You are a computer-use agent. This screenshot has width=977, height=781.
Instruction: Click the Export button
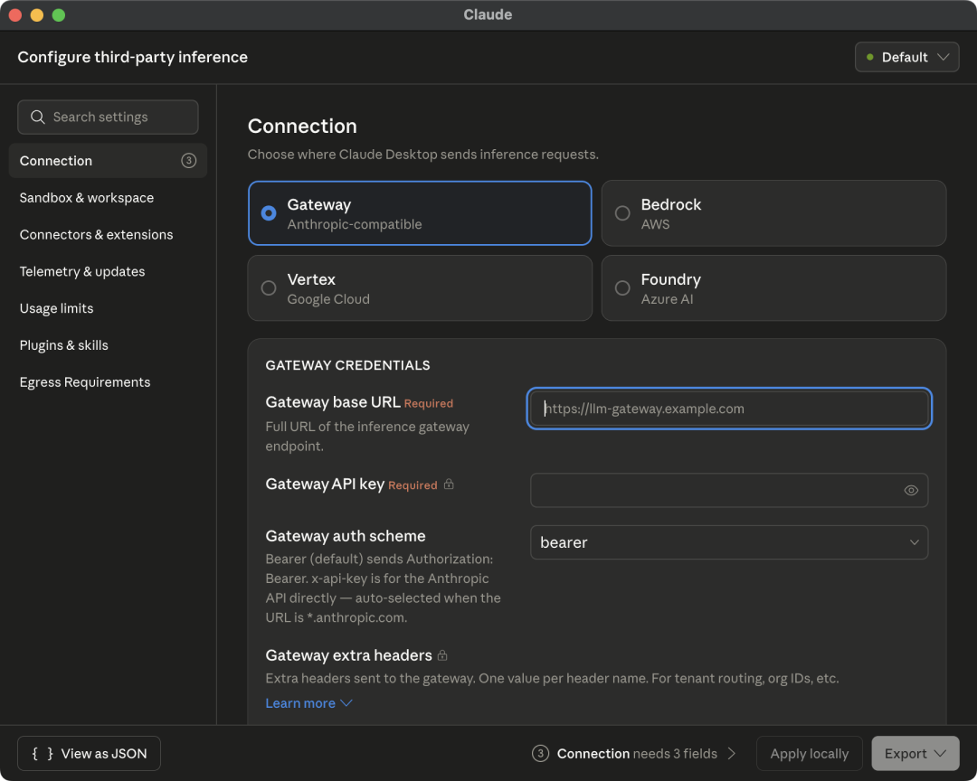pos(915,754)
